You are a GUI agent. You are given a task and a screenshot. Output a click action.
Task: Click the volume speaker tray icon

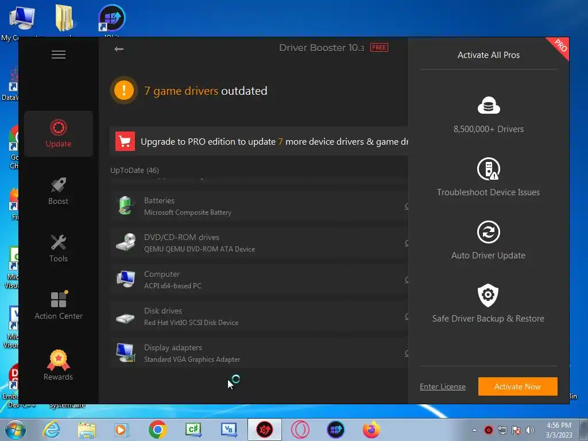[x=530, y=430]
